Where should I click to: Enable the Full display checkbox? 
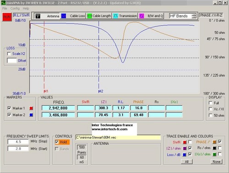[211, 103]
